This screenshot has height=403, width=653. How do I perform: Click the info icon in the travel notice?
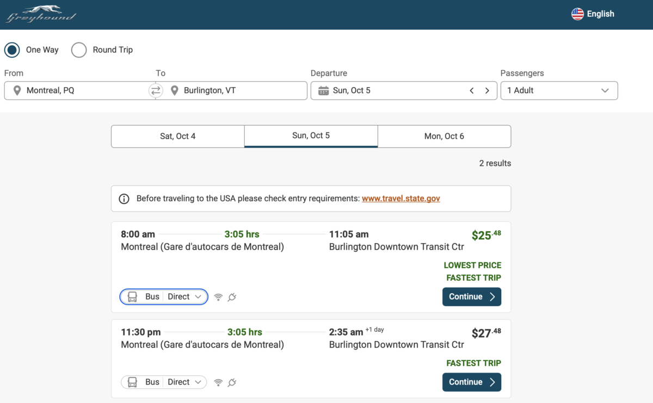click(x=124, y=199)
